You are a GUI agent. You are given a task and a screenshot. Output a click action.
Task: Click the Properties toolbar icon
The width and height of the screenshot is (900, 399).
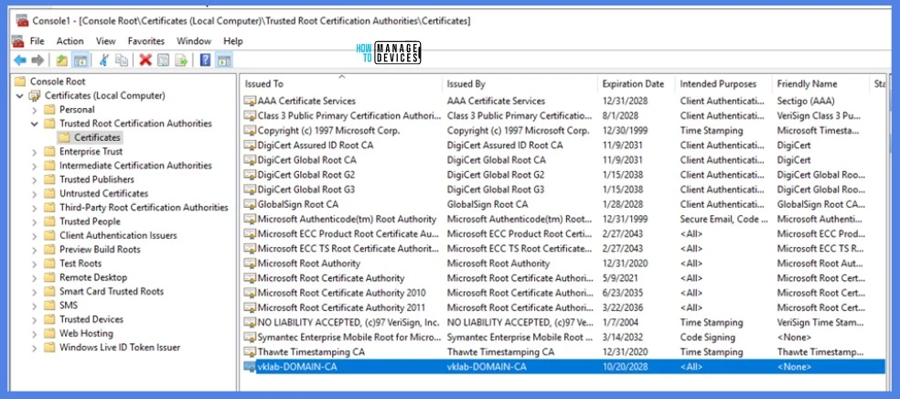coord(163,59)
